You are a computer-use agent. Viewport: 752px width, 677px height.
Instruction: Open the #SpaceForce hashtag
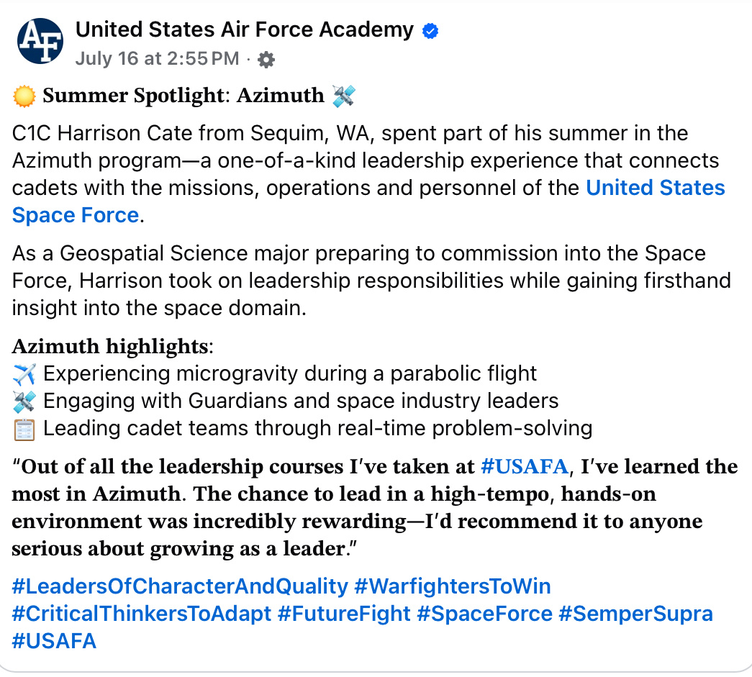point(484,614)
